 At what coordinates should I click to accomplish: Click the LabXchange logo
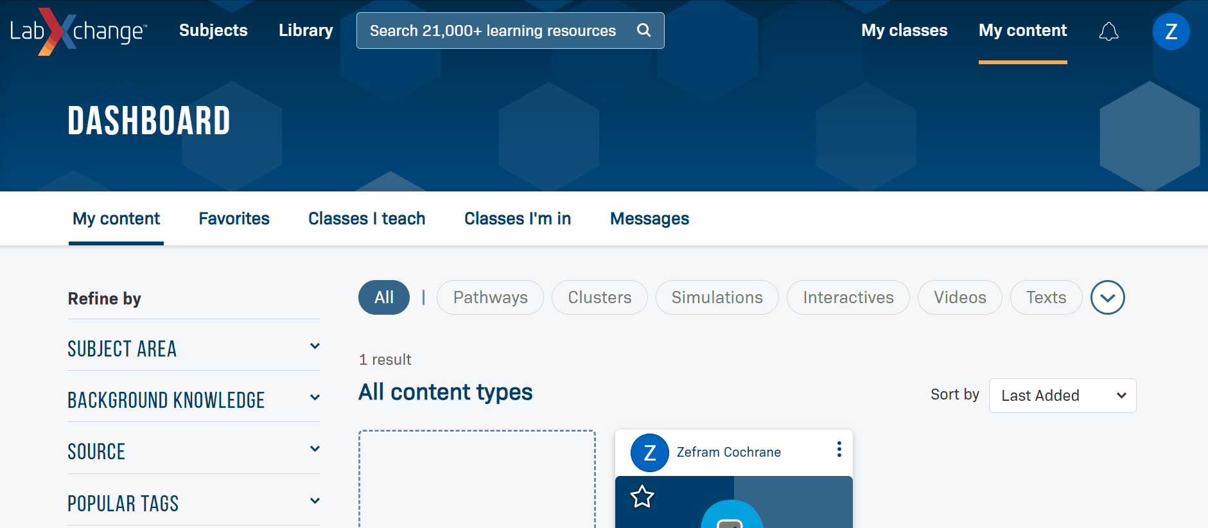78,31
